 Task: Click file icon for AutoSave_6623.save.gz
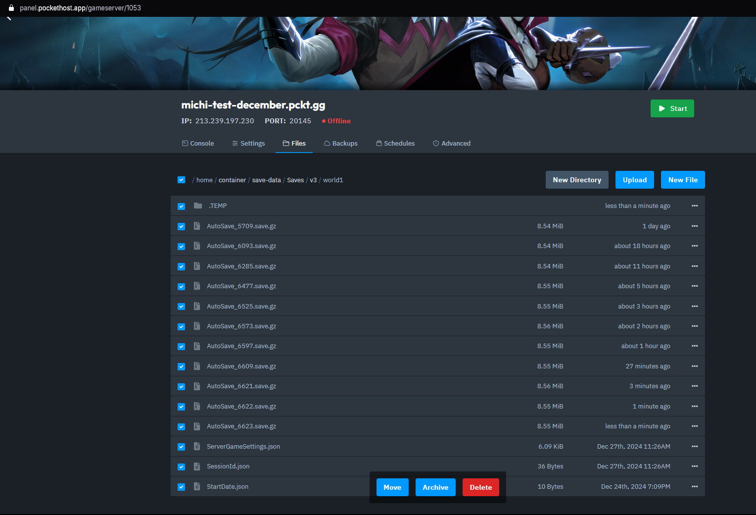point(197,426)
